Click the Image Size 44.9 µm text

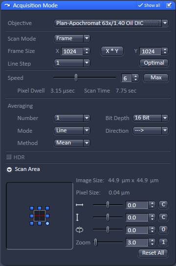133,180
